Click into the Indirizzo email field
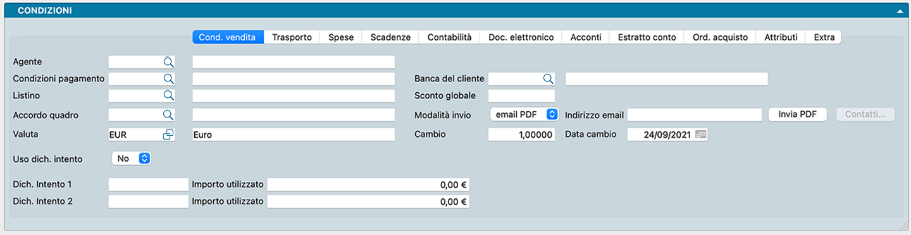The width and height of the screenshot is (911, 235). (695, 115)
